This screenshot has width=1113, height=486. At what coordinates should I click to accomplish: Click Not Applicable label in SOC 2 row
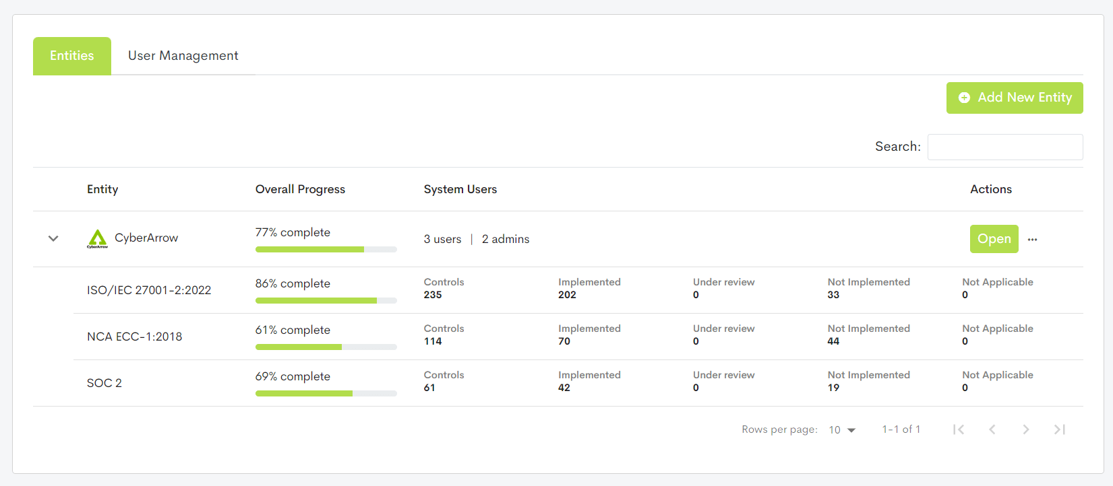(x=998, y=375)
